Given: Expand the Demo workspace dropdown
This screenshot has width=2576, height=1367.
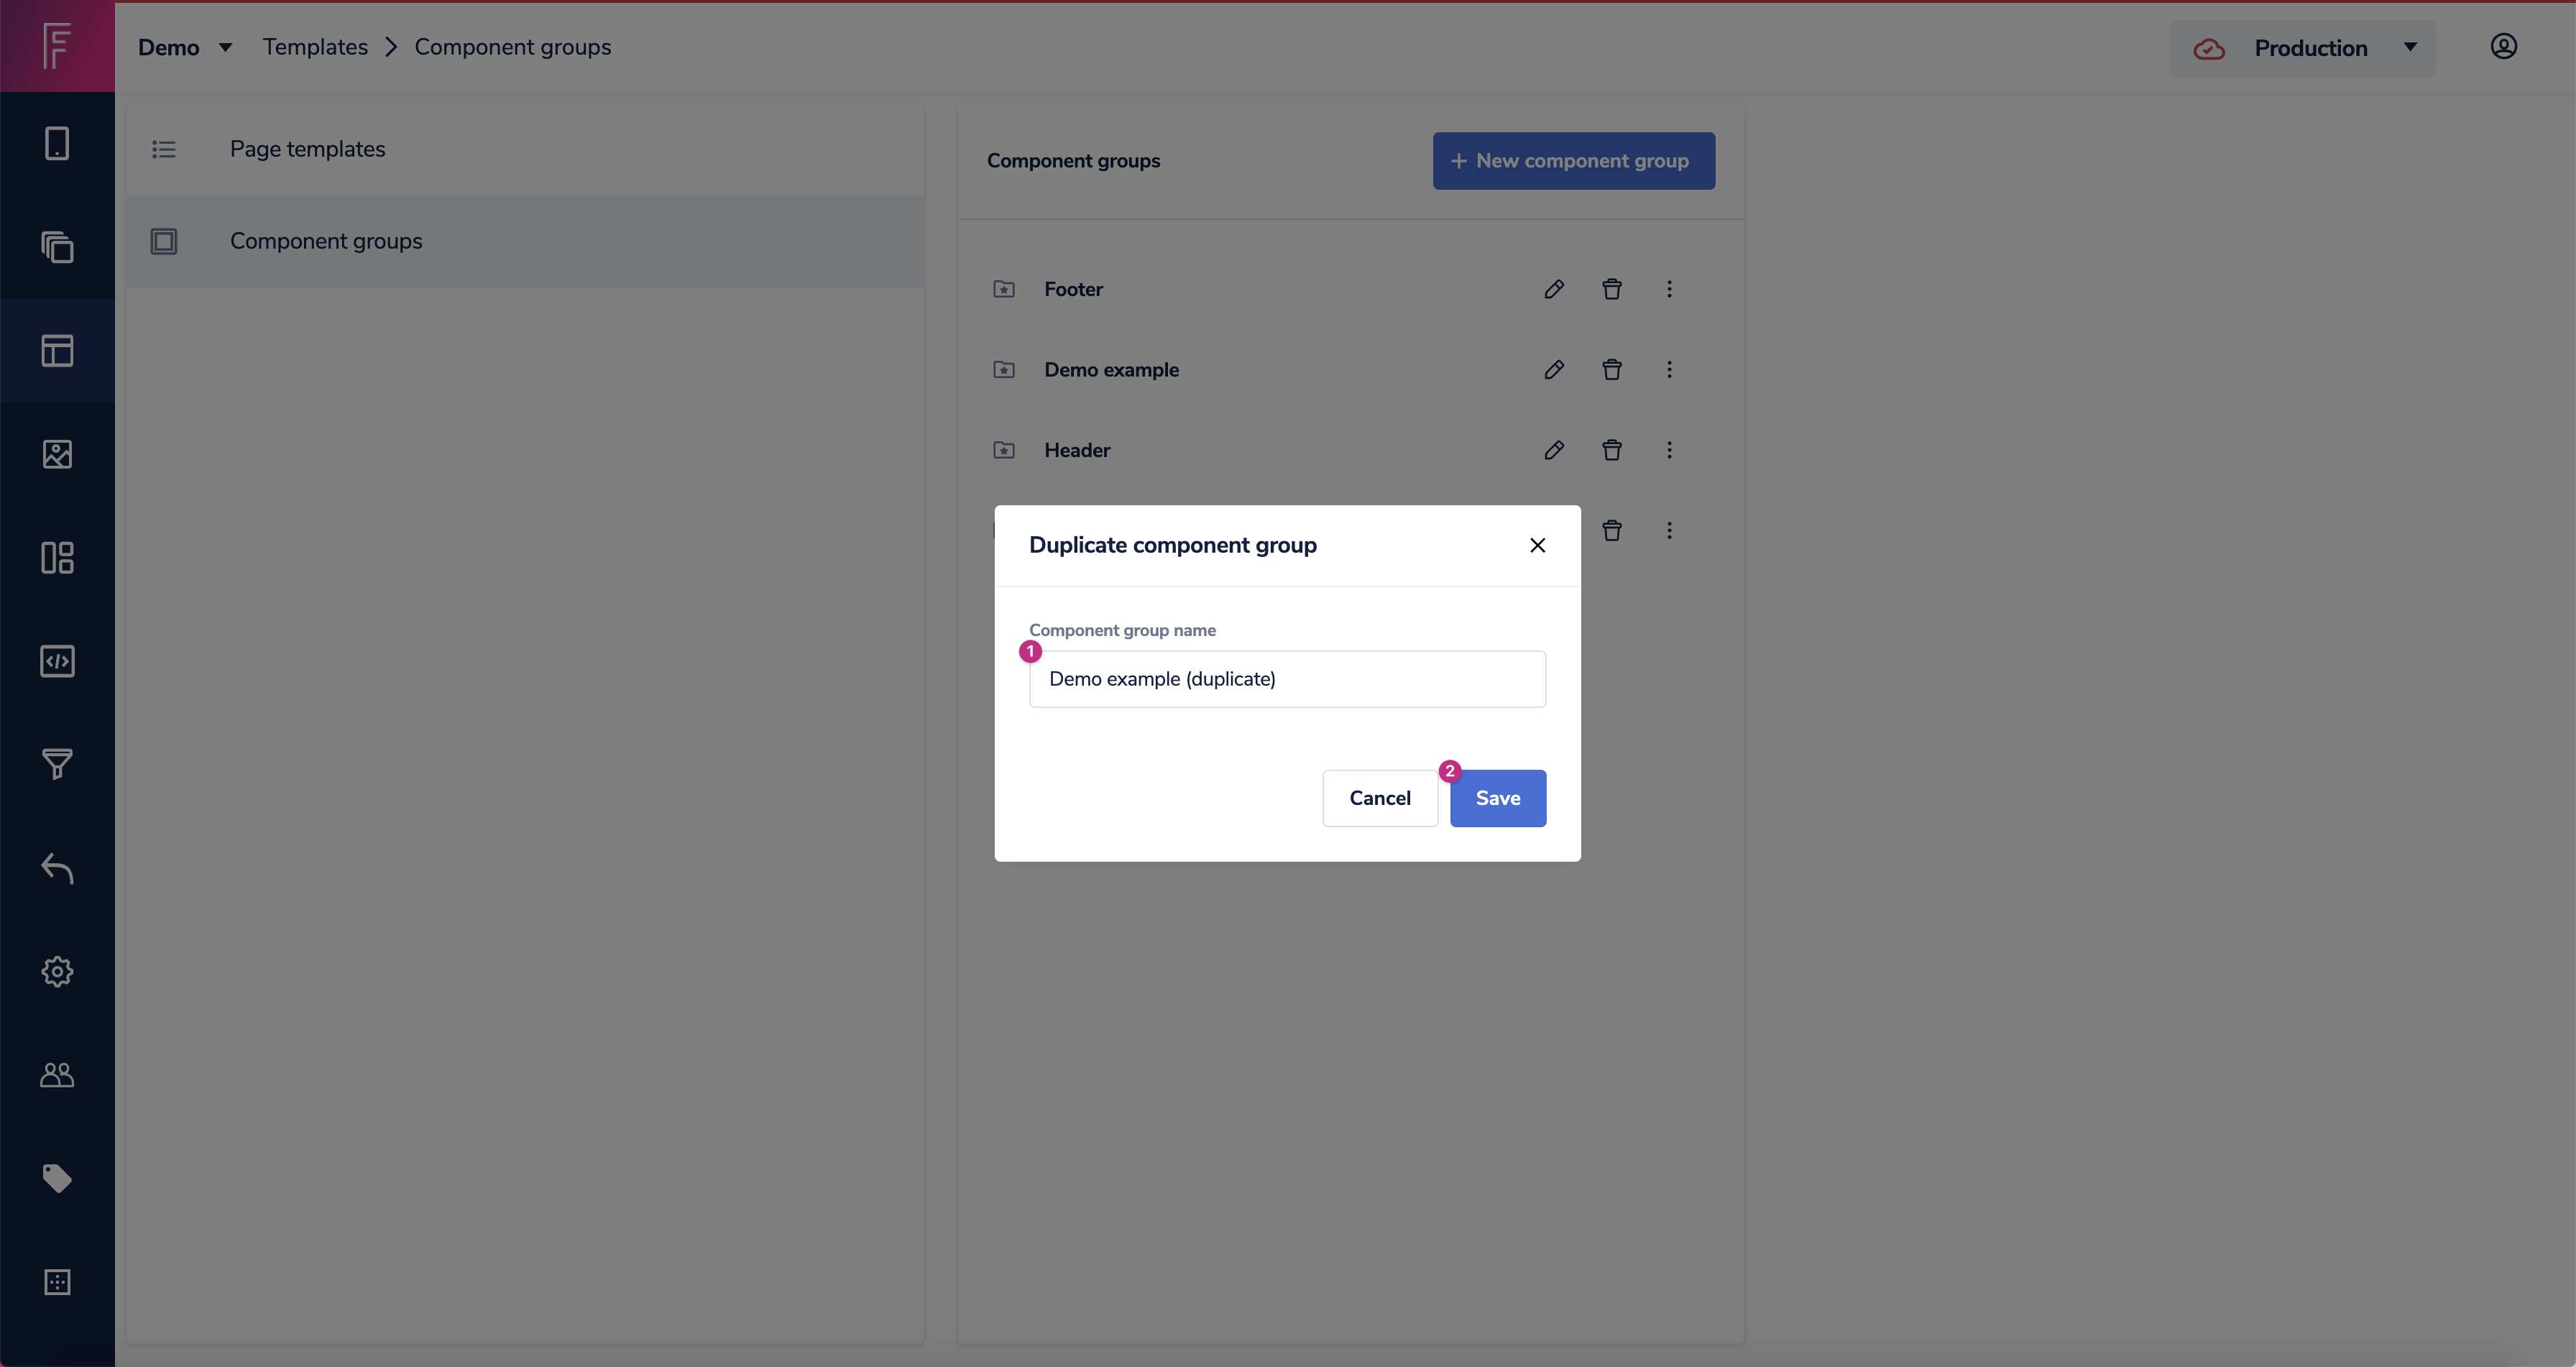Looking at the screenshot, I should point(186,46).
